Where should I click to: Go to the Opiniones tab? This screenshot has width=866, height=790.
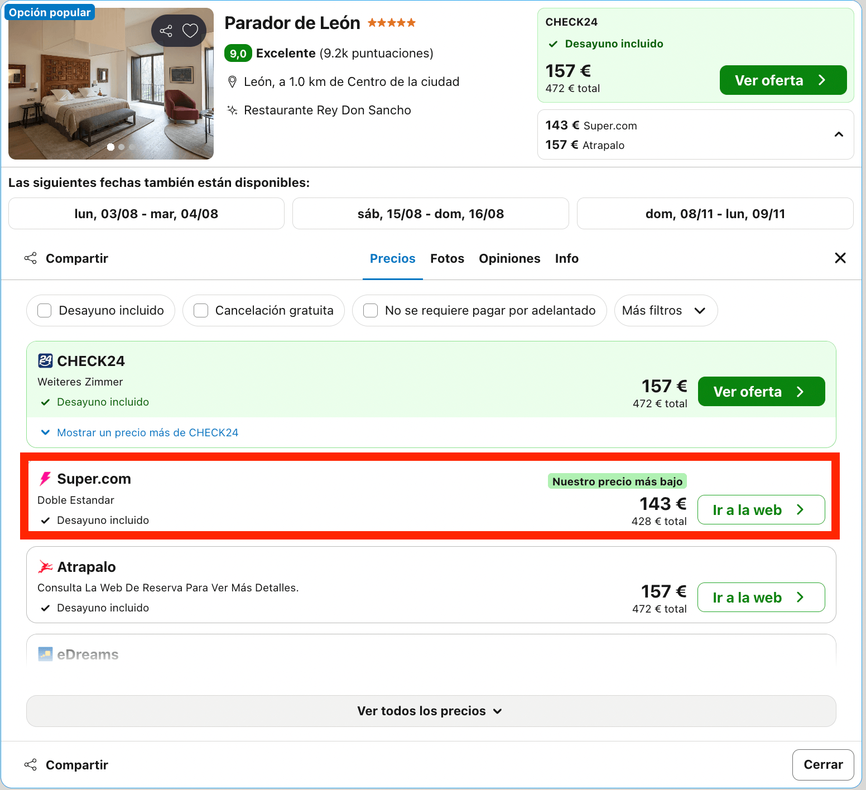click(509, 258)
